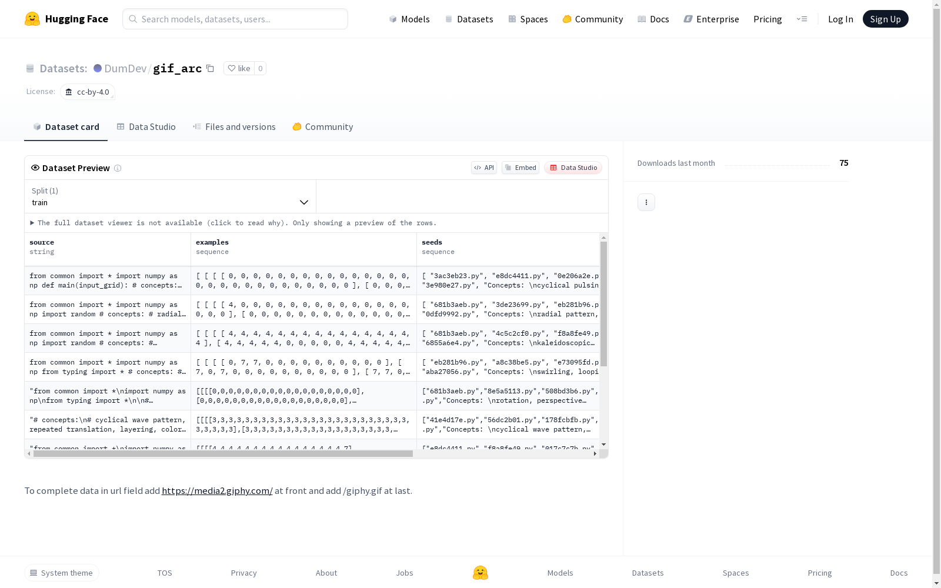This screenshot has height=588, width=941.
Task: Open the train split dropdown
Action: [x=171, y=196]
